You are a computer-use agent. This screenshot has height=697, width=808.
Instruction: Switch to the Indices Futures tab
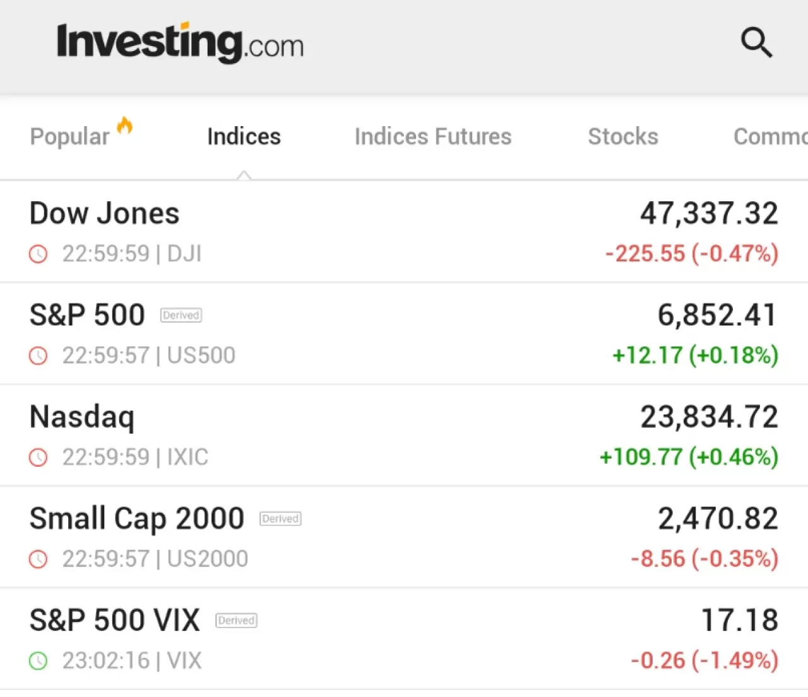tap(433, 136)
